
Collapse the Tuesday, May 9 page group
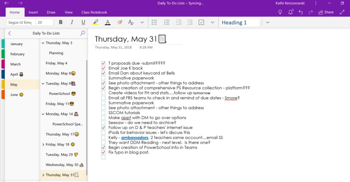[43, 84]
